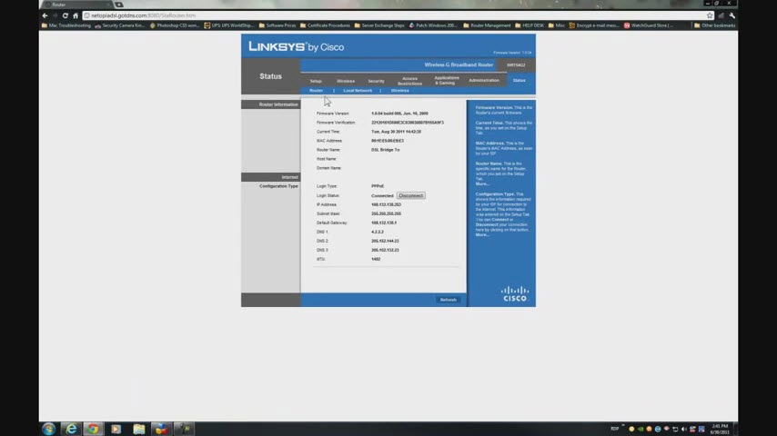This screenshot has height=436, width=777.
Task: Open the Administration tab
Action: 484,80
